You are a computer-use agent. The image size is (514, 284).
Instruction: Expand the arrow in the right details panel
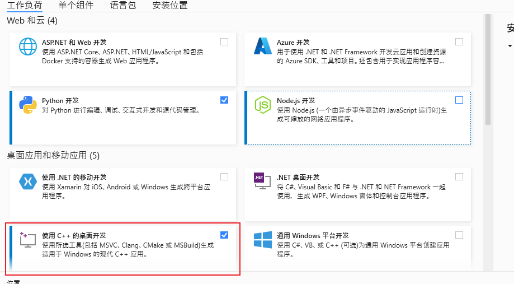[510, 46]
